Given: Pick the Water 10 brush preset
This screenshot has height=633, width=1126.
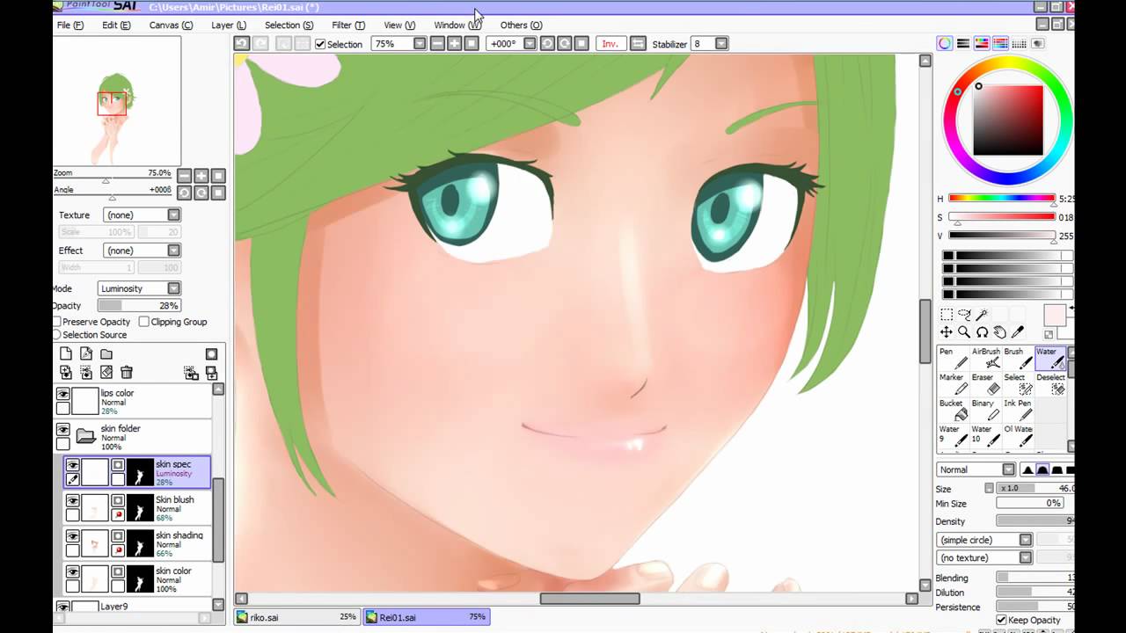Looking at the screenshot, I should (986, 436).
